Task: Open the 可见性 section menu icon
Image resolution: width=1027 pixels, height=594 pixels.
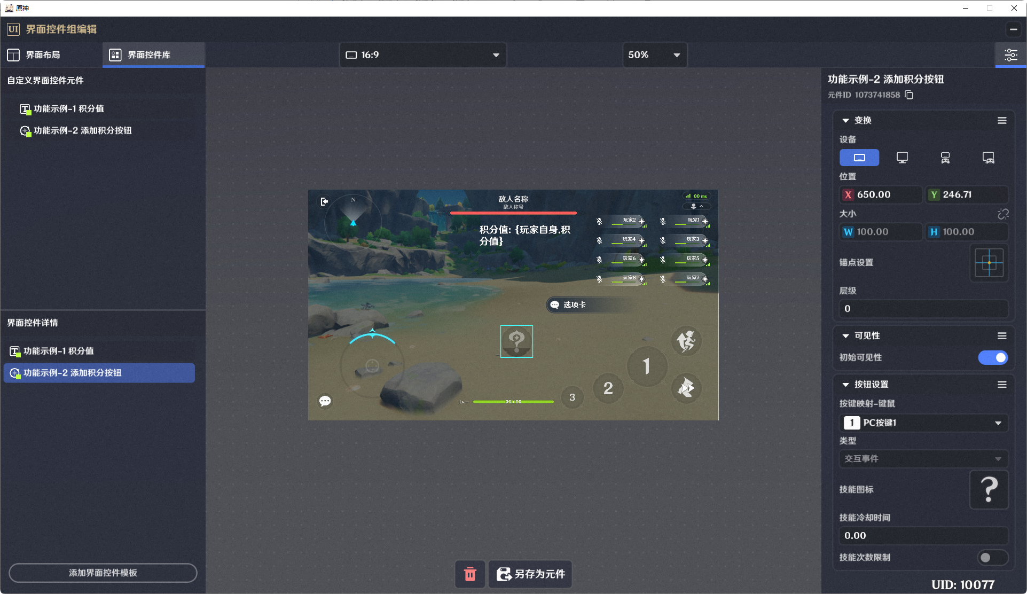Action: 1002,336
